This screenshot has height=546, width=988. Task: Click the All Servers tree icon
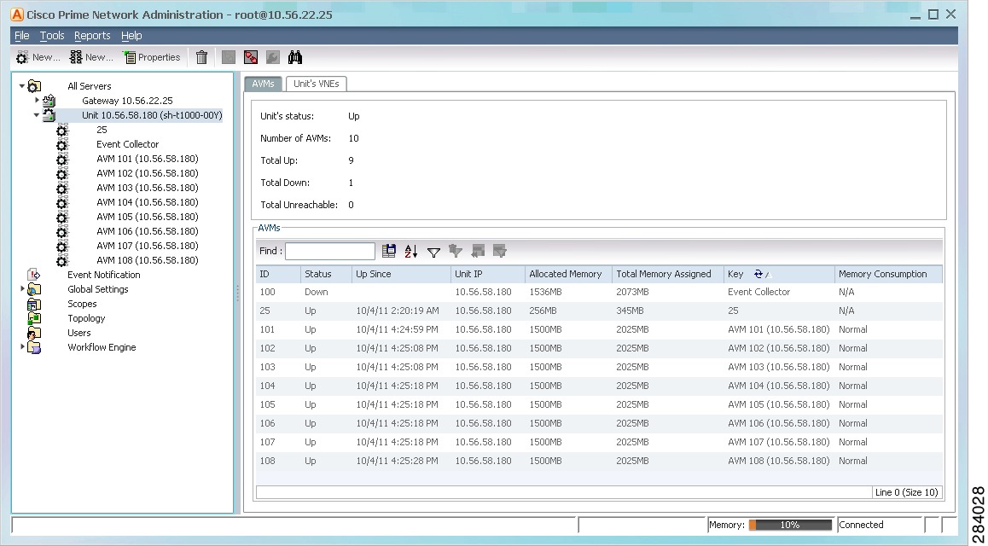click(35, 86)
